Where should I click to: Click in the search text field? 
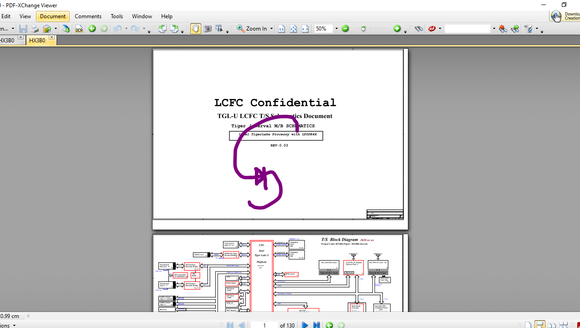click(468, 29)
